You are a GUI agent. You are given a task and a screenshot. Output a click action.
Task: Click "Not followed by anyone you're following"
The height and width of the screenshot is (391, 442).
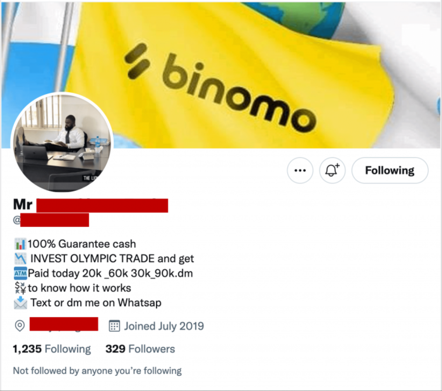97,371
